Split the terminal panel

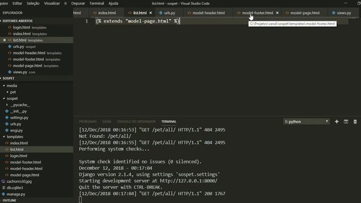[x=346, y=122]
